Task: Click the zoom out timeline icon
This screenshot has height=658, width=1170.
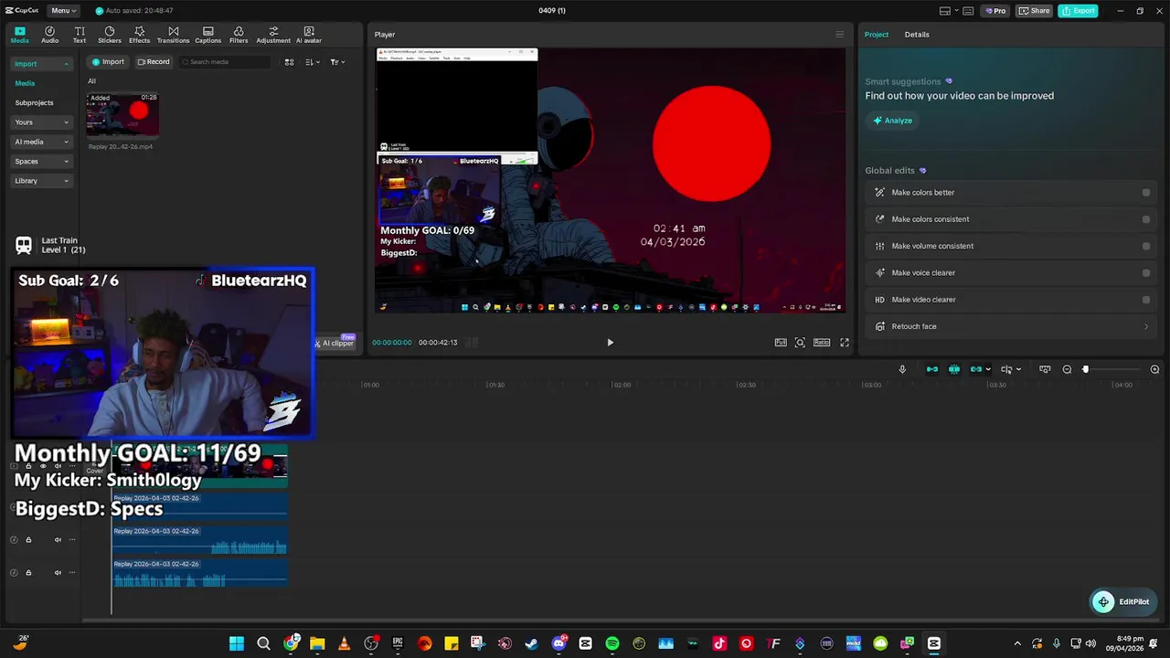Action: [x=1067, y=369]
